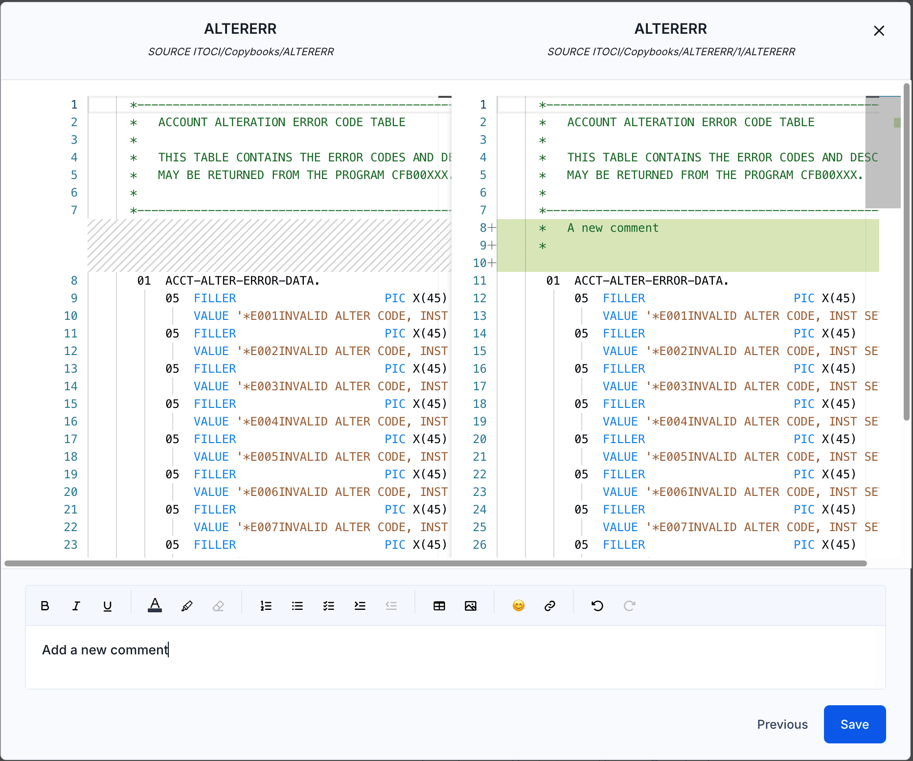Decrease indent of the text
913x761 pixels.
(x=391, y=606)
